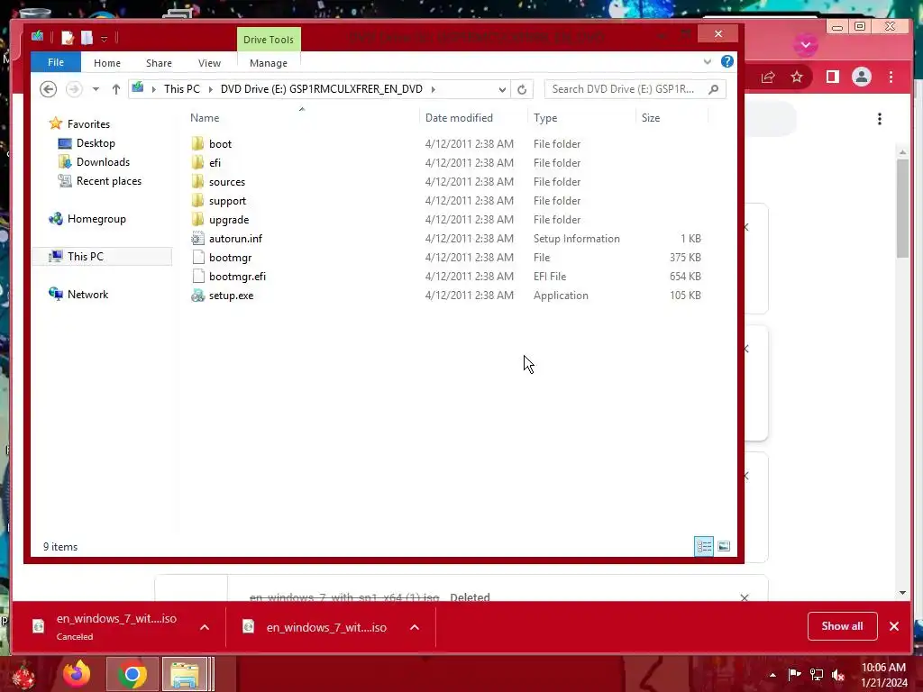The image size is (923, 692).
Task: Select the boot folder icon
Action: point(197,143)
